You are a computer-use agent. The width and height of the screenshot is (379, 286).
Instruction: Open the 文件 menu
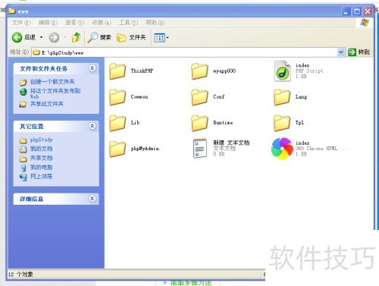(21, 23)
